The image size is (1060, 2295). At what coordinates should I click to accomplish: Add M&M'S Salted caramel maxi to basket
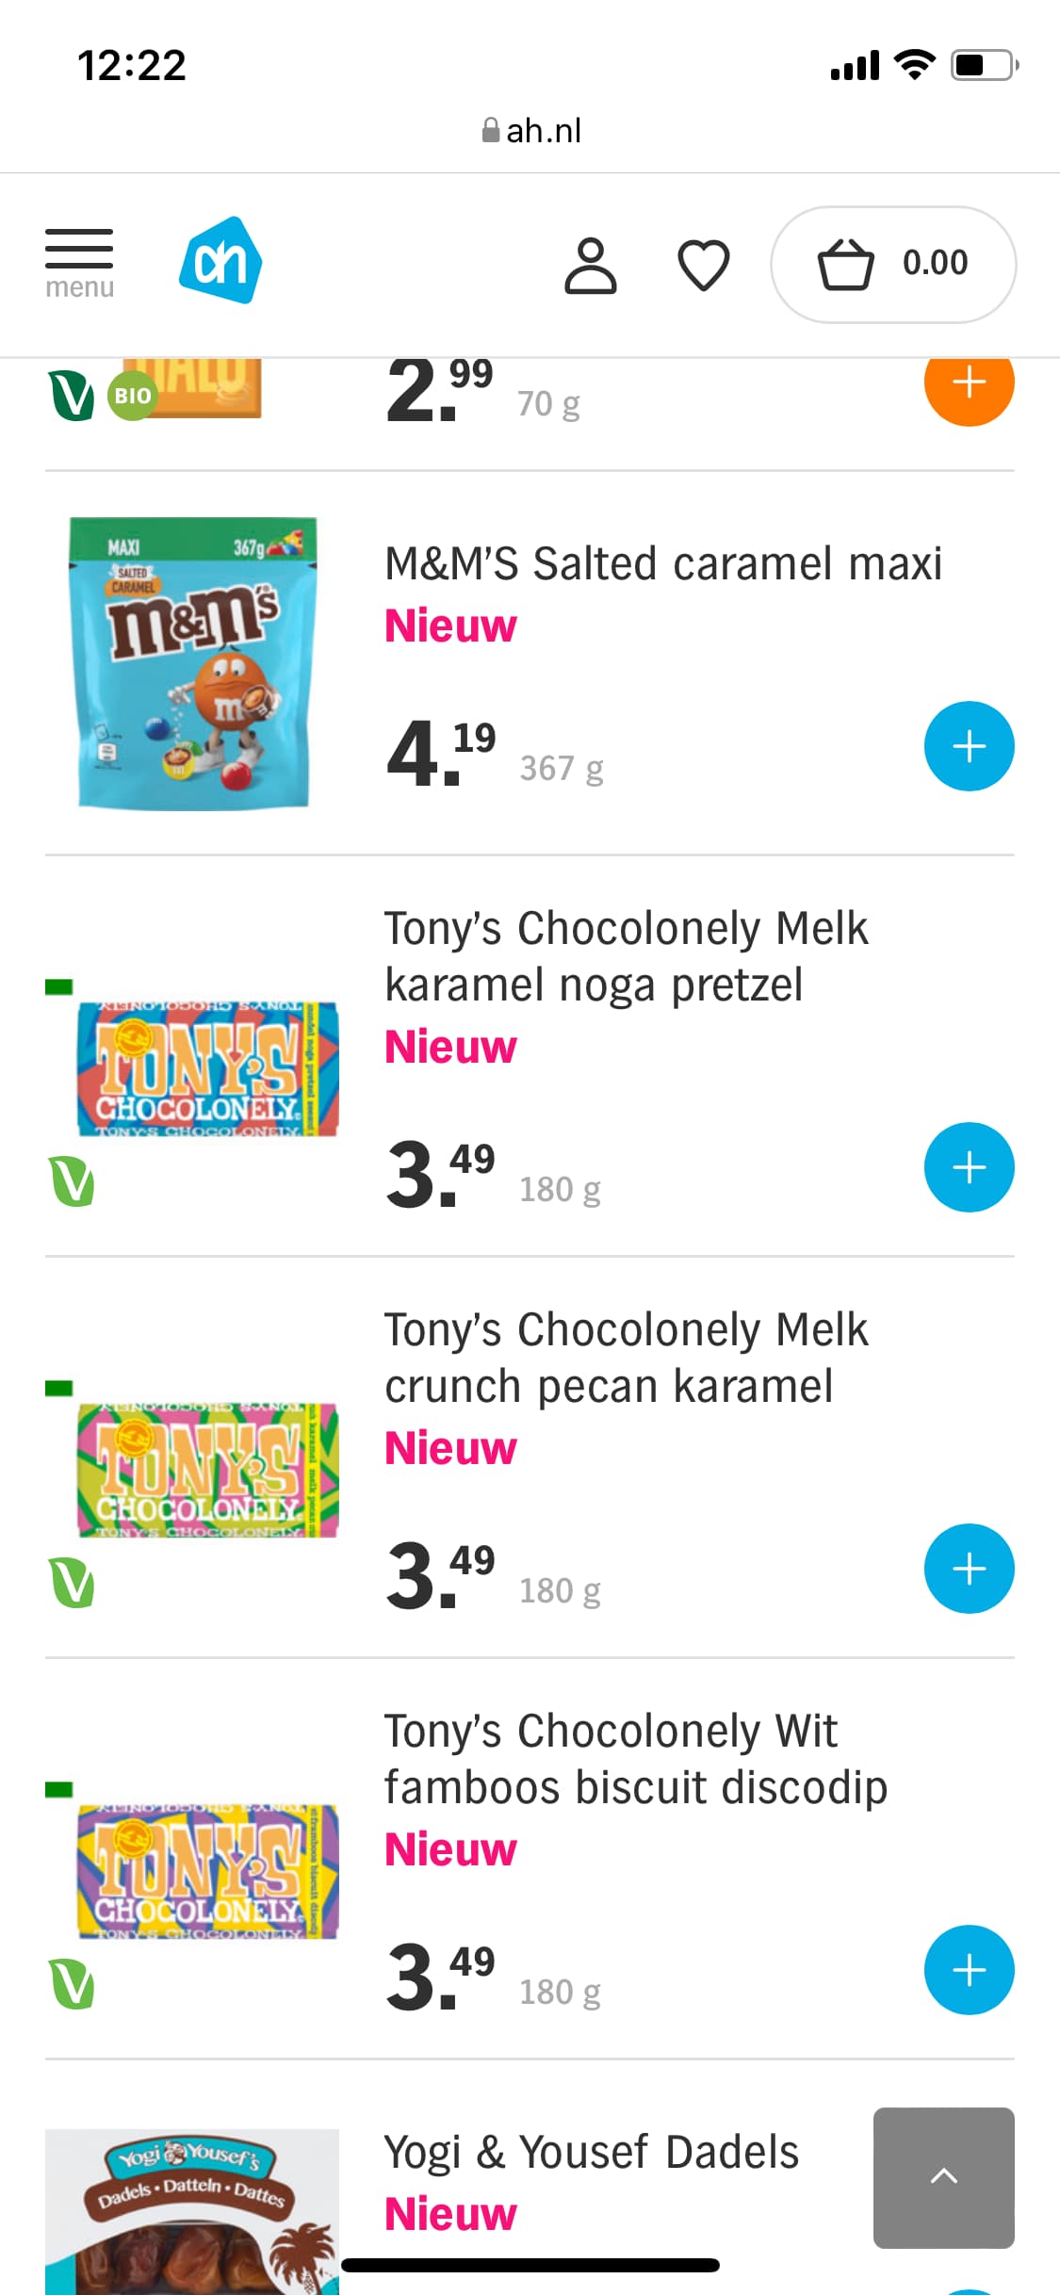(x=969, y=746)
